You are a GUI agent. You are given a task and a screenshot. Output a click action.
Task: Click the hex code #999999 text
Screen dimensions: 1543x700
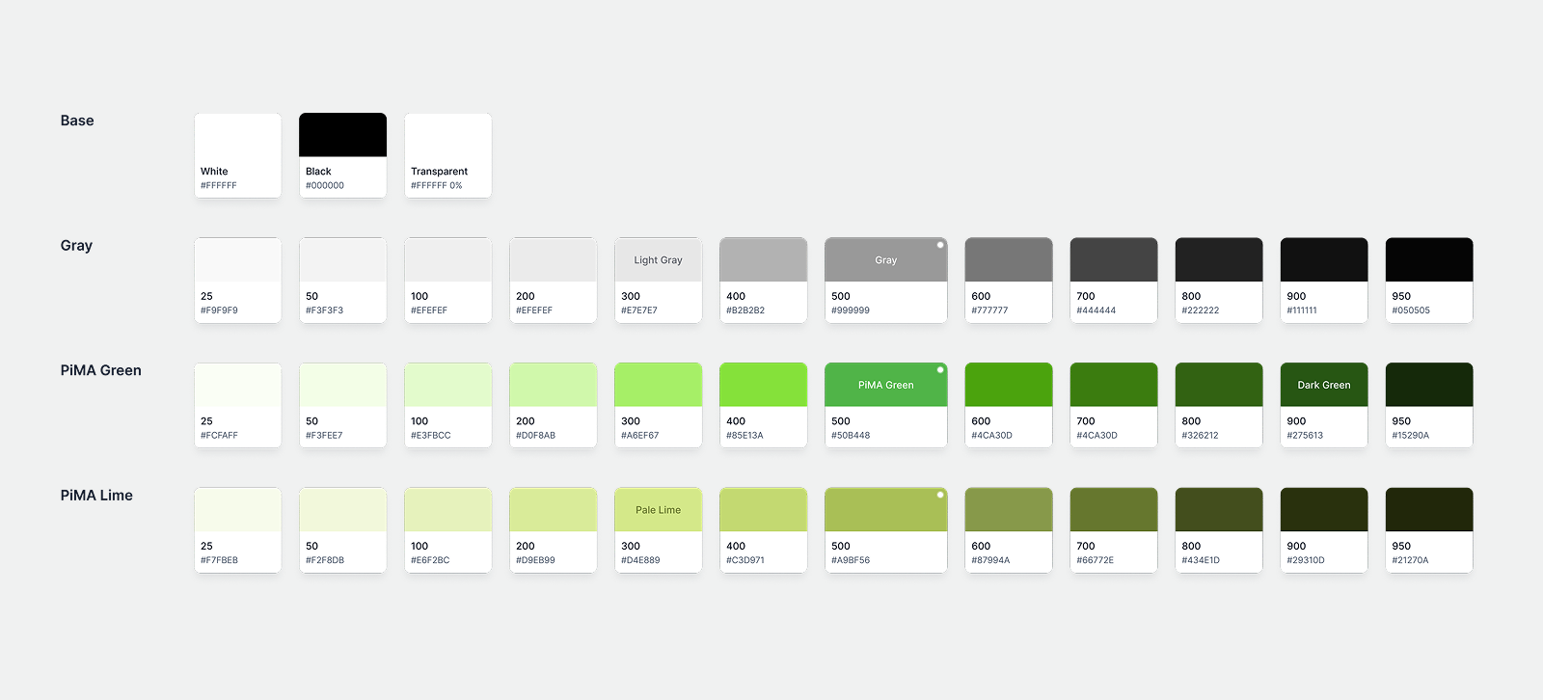tap(851, 310)
